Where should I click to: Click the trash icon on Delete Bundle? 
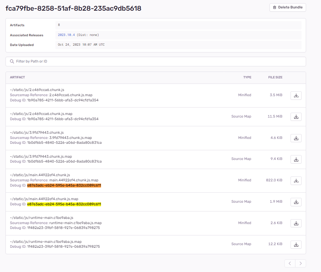pos(274,7)
